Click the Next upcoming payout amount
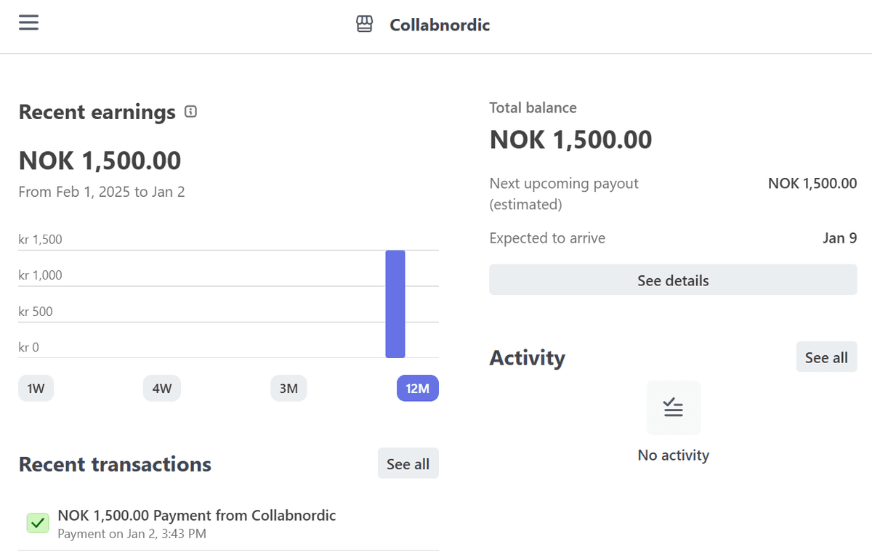Image resolution: width=872 pixels, height=552 pixels. 812,183
